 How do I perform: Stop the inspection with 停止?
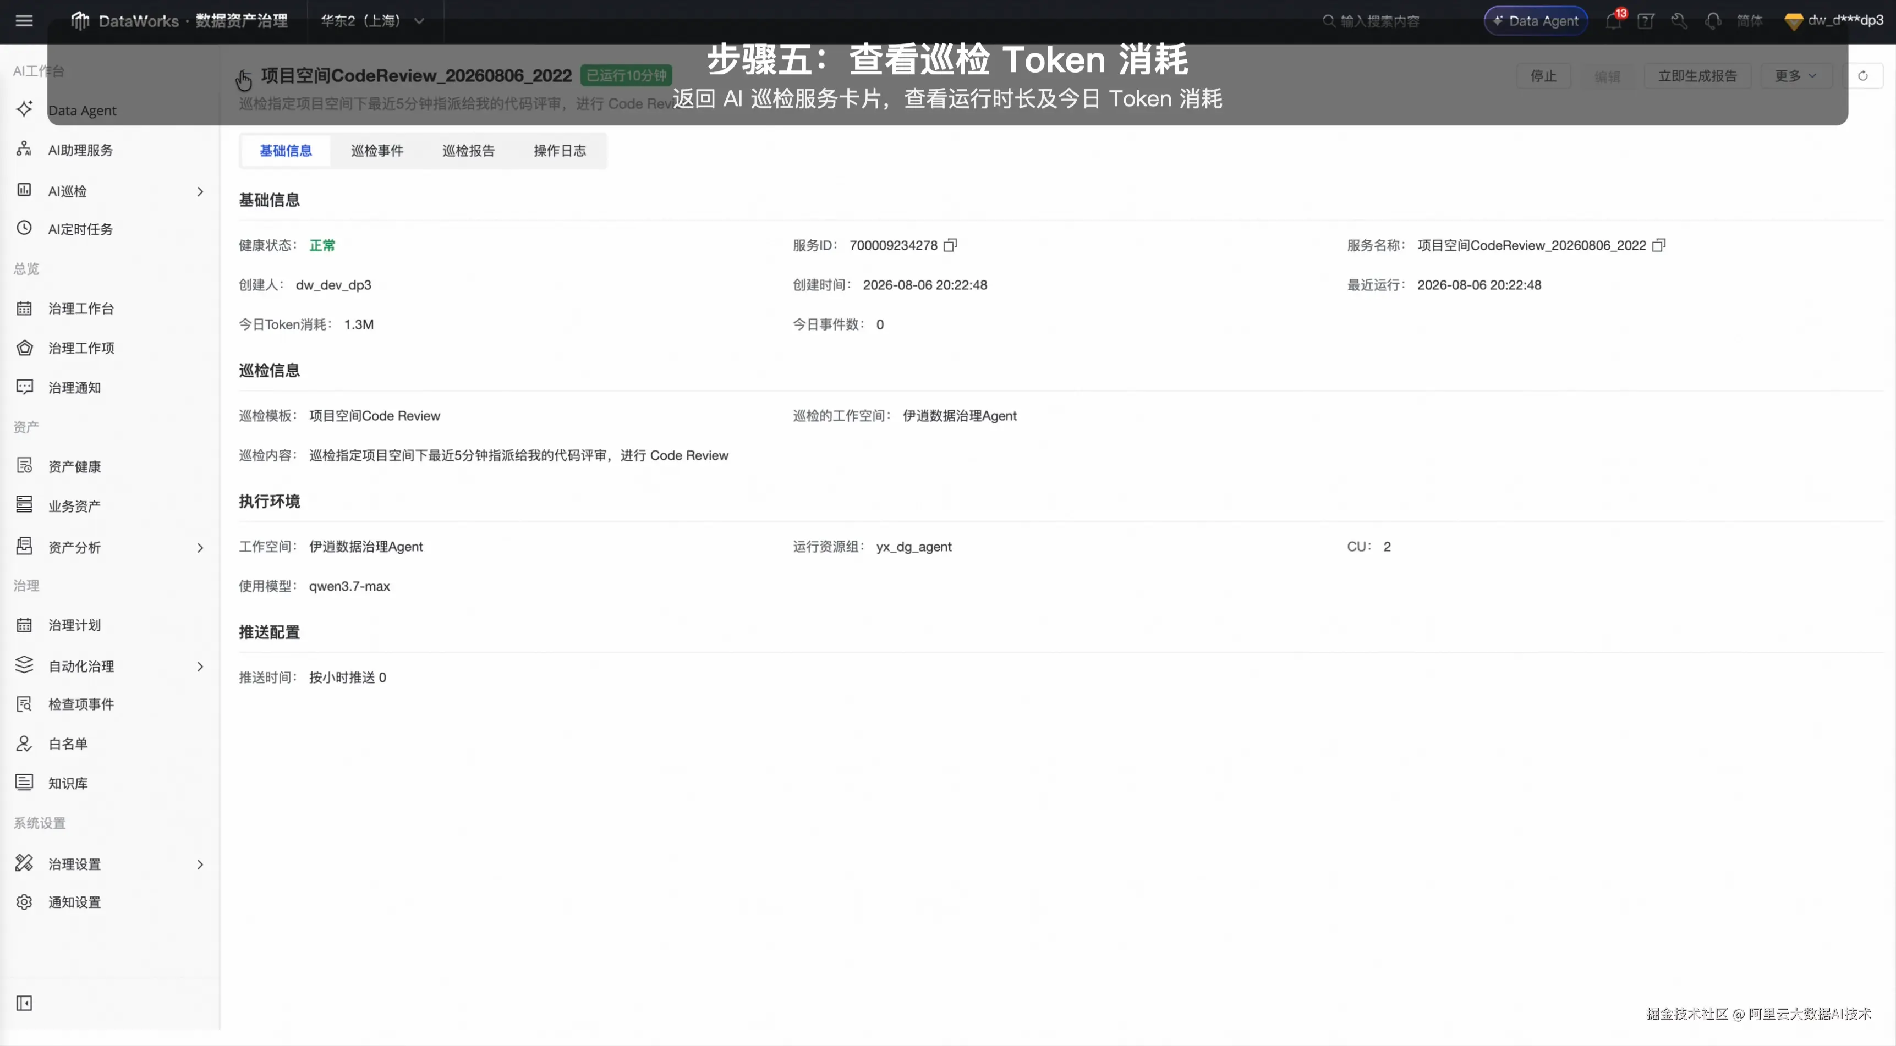1543,76
